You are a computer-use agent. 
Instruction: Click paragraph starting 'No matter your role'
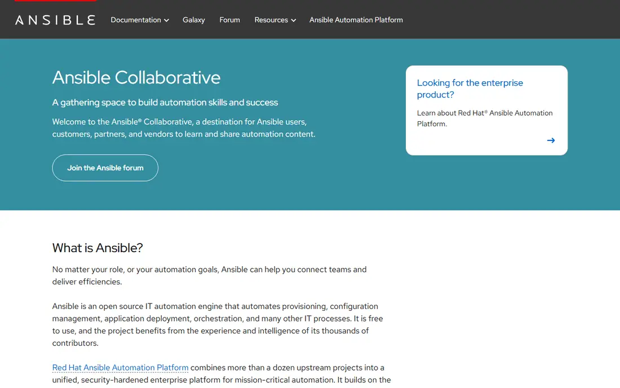(x=210, y=275)
